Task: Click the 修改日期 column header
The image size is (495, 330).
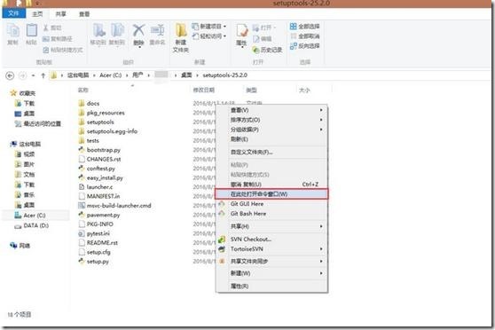Action: click(x=204, y=90)
